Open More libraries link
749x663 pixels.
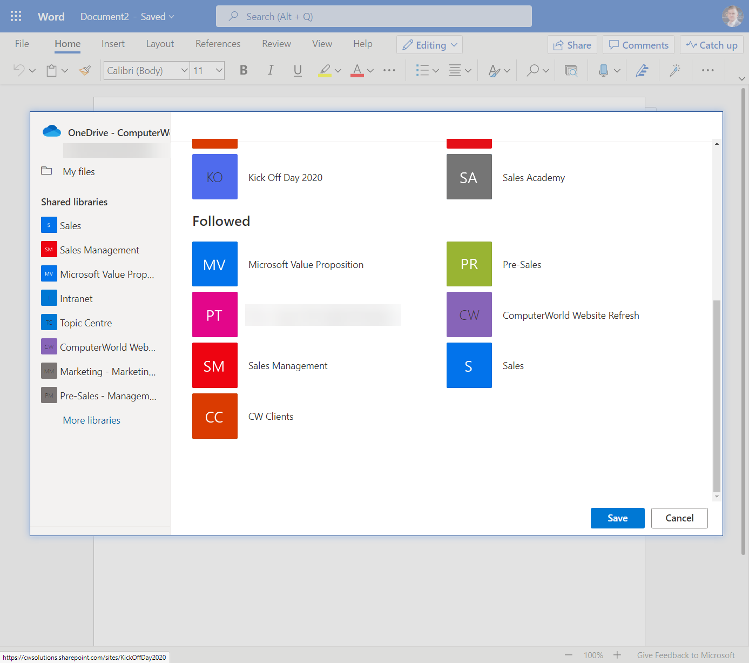click(x=91, y=420)
